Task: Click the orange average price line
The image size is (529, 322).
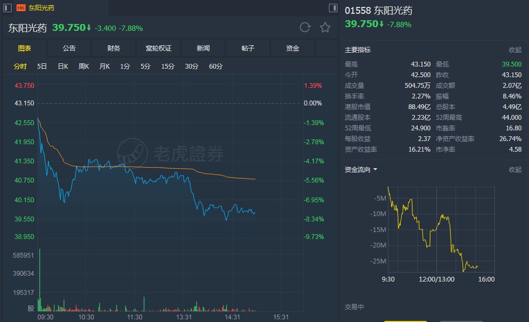Action: [160, 168]
